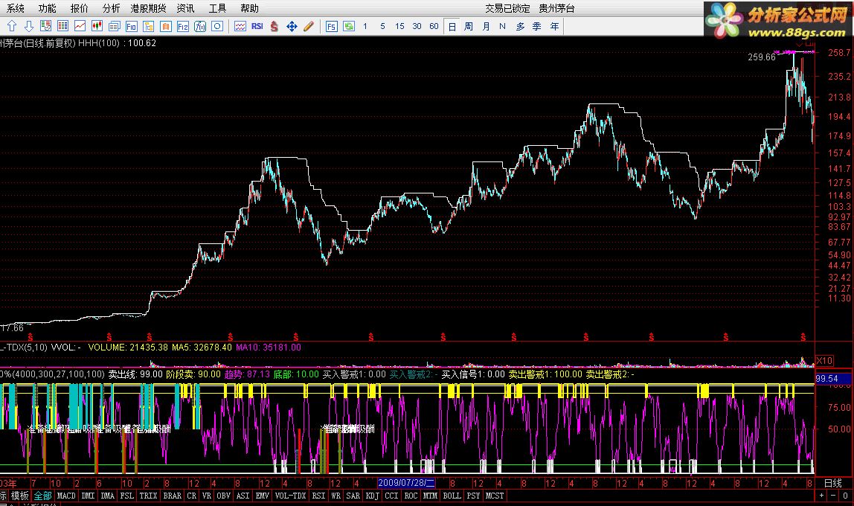Switch to the VOL-TDX indicator tab
Viewport: 854px width, 506px height.
[x=290, y=496]
